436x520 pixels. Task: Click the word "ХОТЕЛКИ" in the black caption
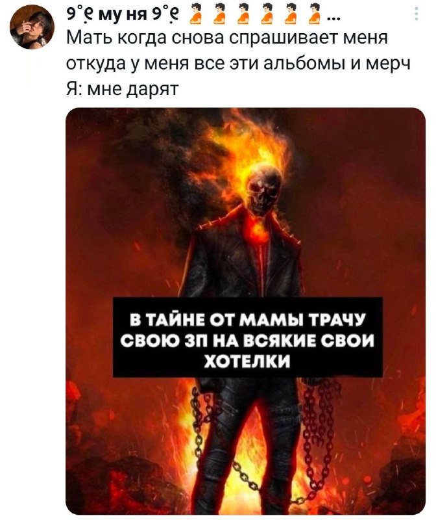coord(247,360)
